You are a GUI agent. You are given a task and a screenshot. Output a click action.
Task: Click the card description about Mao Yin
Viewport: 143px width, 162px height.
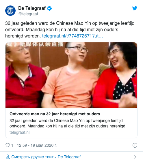click(67, 123)
